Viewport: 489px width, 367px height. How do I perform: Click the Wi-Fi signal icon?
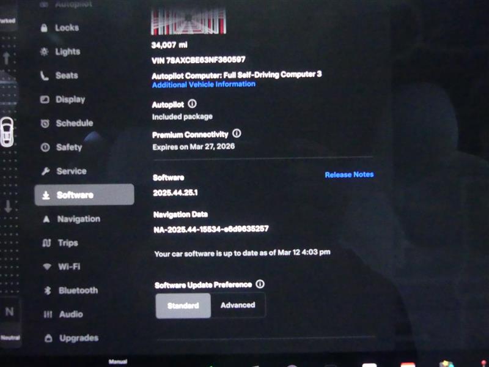(x=46, y=267)
